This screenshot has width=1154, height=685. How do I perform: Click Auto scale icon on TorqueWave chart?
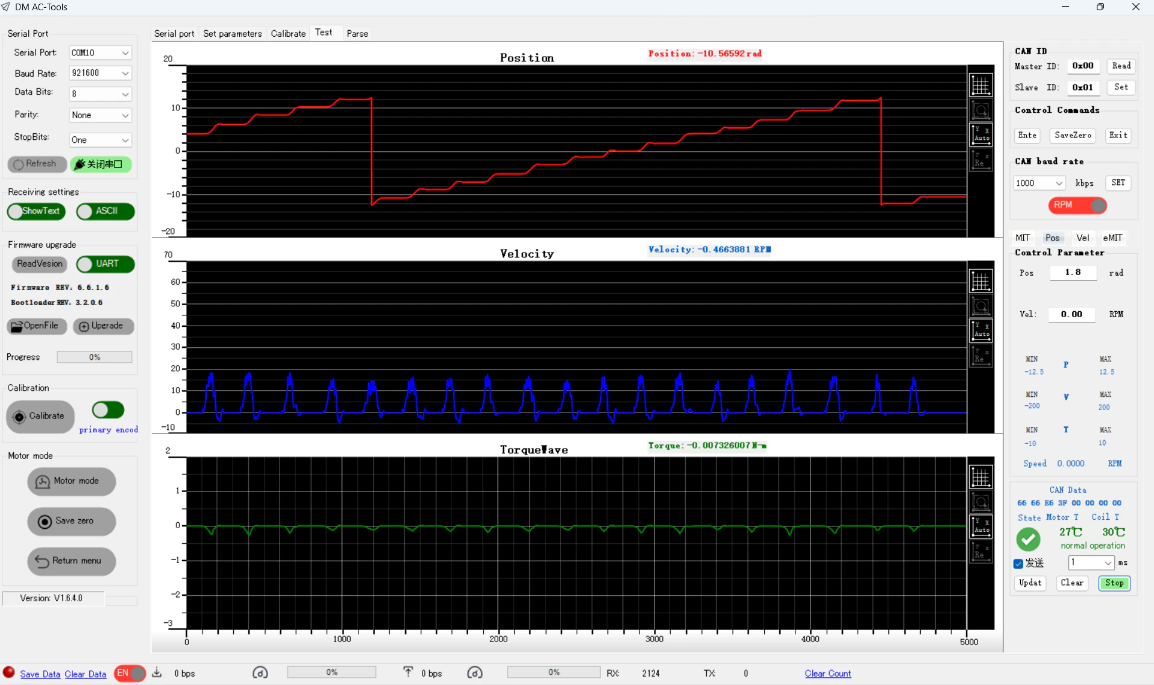coord(980,526)
